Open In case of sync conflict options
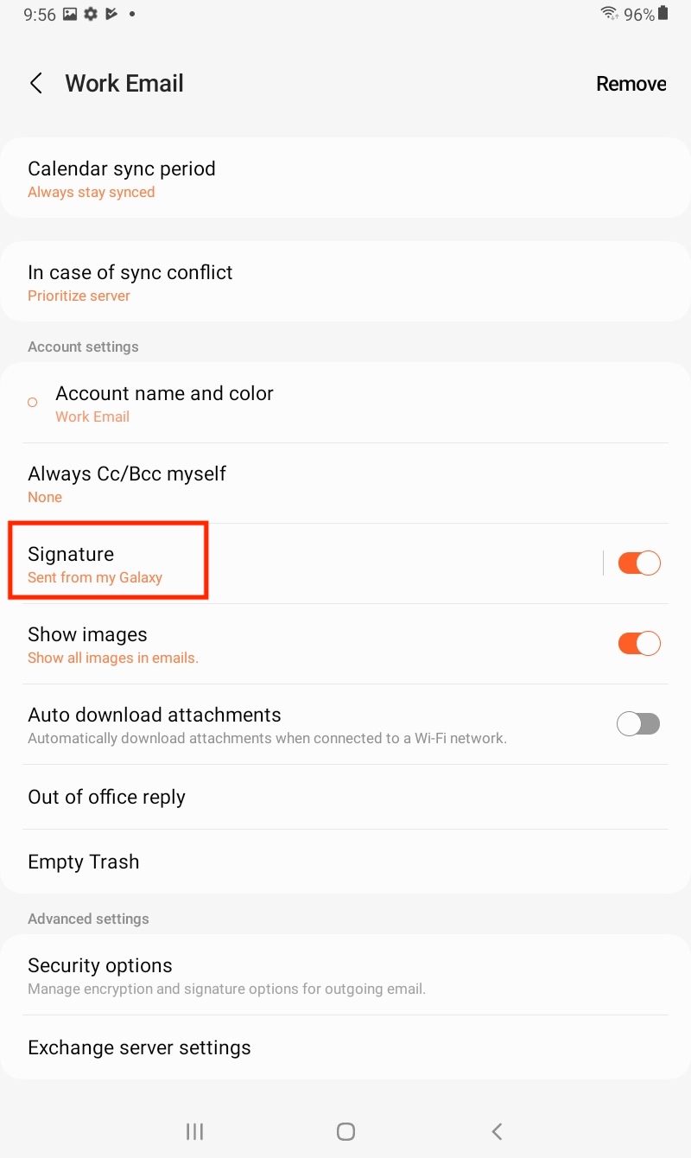Screen dimensions: 691x1158 pos(345,283)
